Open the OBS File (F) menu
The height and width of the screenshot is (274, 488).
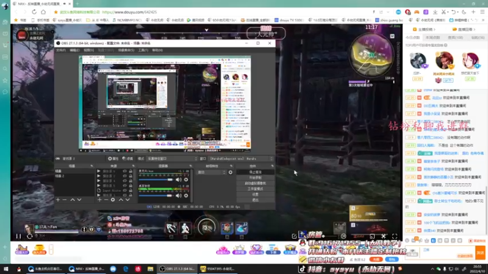point(61,50)
